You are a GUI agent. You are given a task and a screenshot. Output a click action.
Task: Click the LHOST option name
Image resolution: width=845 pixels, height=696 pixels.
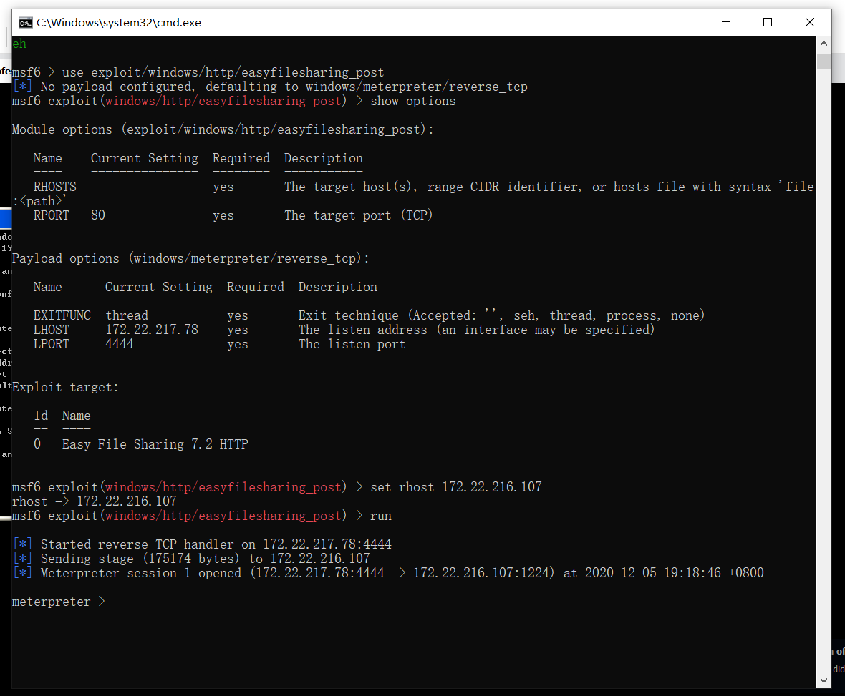(x=51, y=330)
